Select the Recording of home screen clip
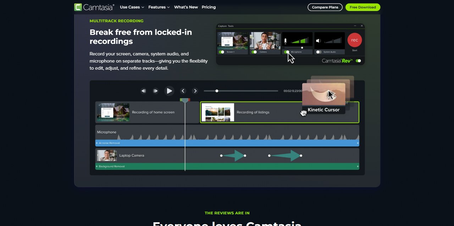Screen dimensions: 454x226 pos(147,112)
